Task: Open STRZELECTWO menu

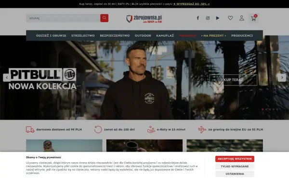Action: pos(83,35)
